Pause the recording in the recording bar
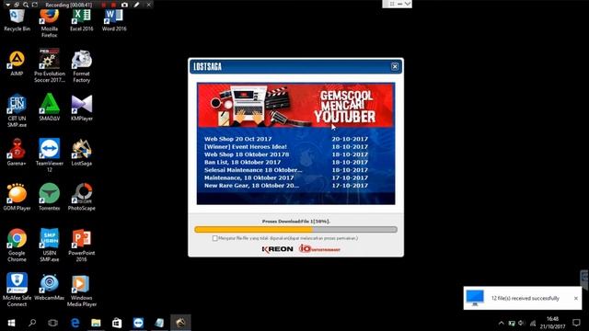The image size is (589, 331). point(104,5)
